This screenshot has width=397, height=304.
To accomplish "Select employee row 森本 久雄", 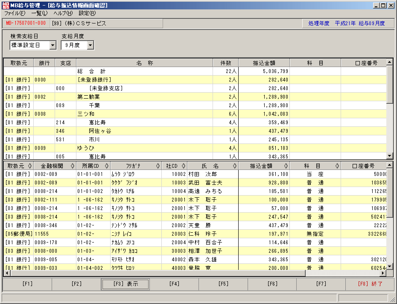I will pyautogui.click(x=195, y=260).
